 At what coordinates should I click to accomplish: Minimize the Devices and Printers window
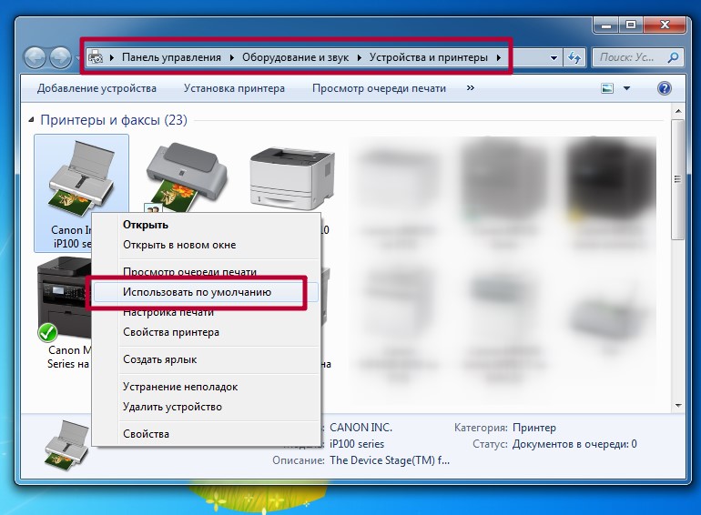pyautogui.click(x=606, y=25)
